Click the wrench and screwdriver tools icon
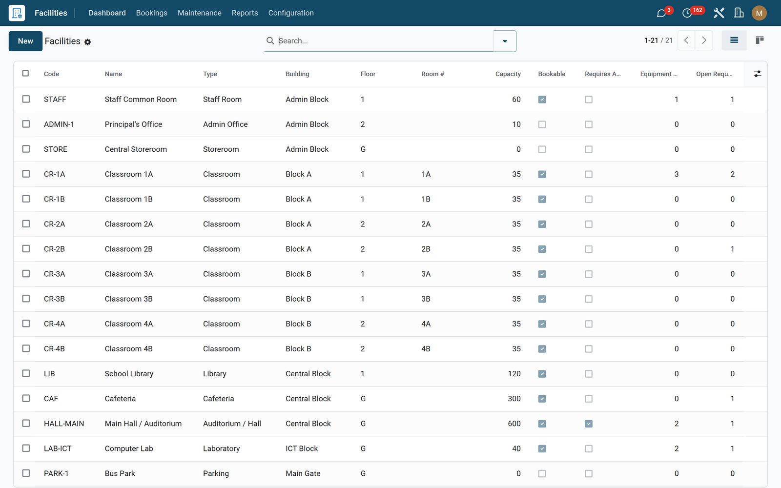This screenshot has width=781, height=488. [x=719, y=13]
